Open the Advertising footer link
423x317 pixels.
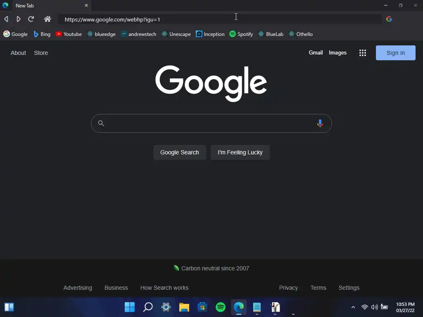tap(78, 288)
